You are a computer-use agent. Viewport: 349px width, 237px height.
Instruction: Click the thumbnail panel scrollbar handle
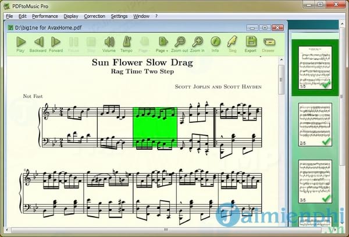[342, 97]
